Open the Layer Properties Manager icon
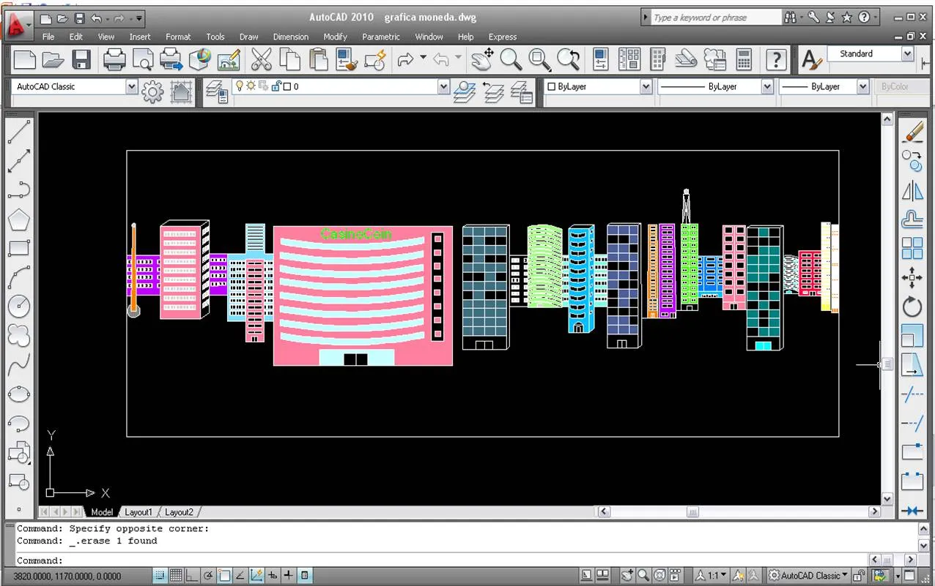Viewport: 935px width, 586px height. 216,91
